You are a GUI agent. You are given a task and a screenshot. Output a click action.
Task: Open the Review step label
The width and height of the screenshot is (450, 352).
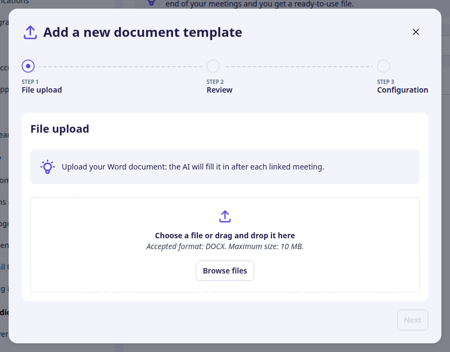click(x=220, y=90)
